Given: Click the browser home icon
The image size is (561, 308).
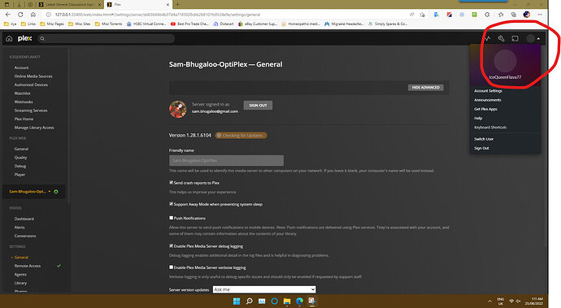Looking at the screenshot, I should (x=33, y=15).
